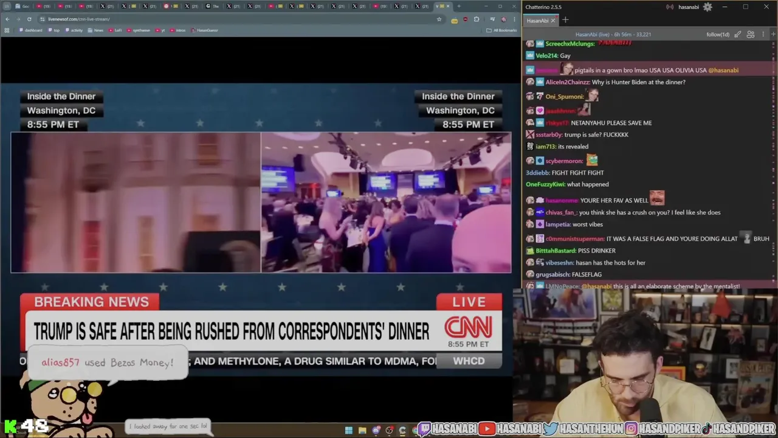
Task: Go back in Chrome browser
Action: (7, 19)
